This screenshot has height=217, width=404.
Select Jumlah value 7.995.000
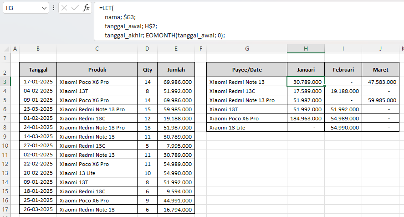(176, 145)
